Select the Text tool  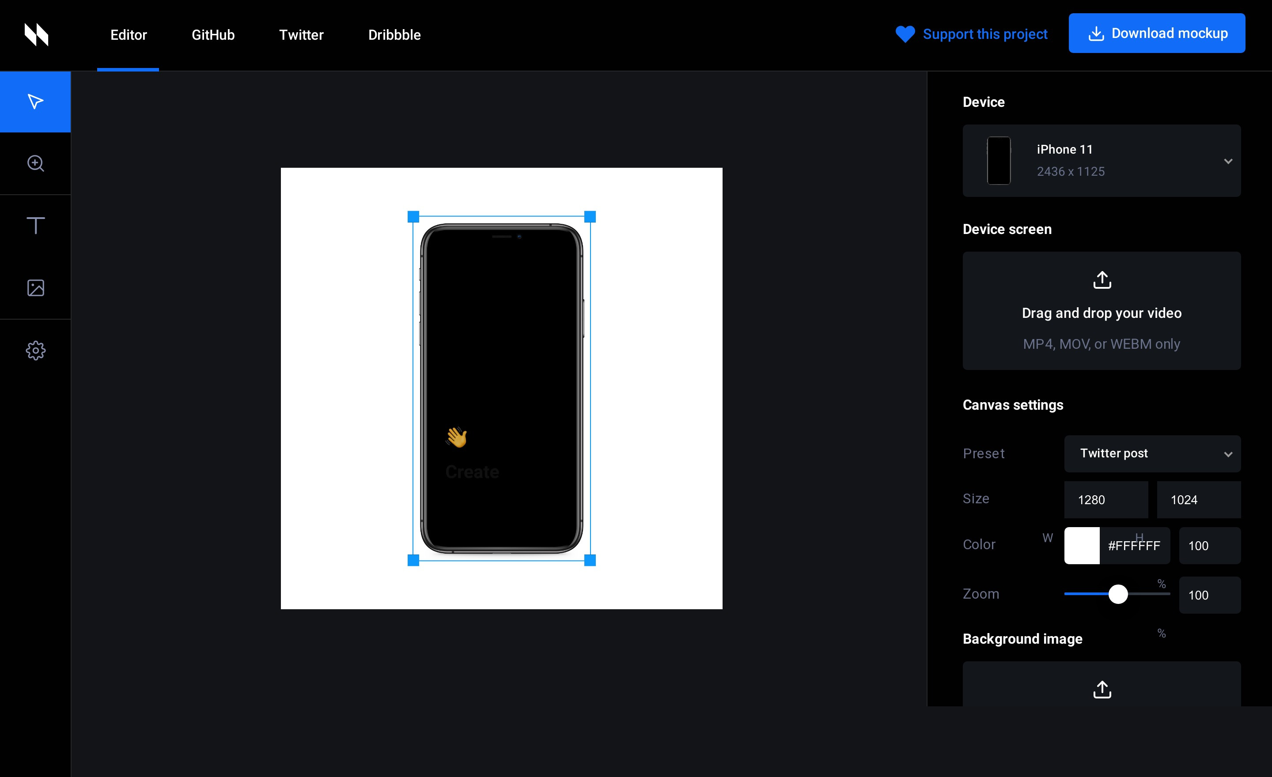35,226
